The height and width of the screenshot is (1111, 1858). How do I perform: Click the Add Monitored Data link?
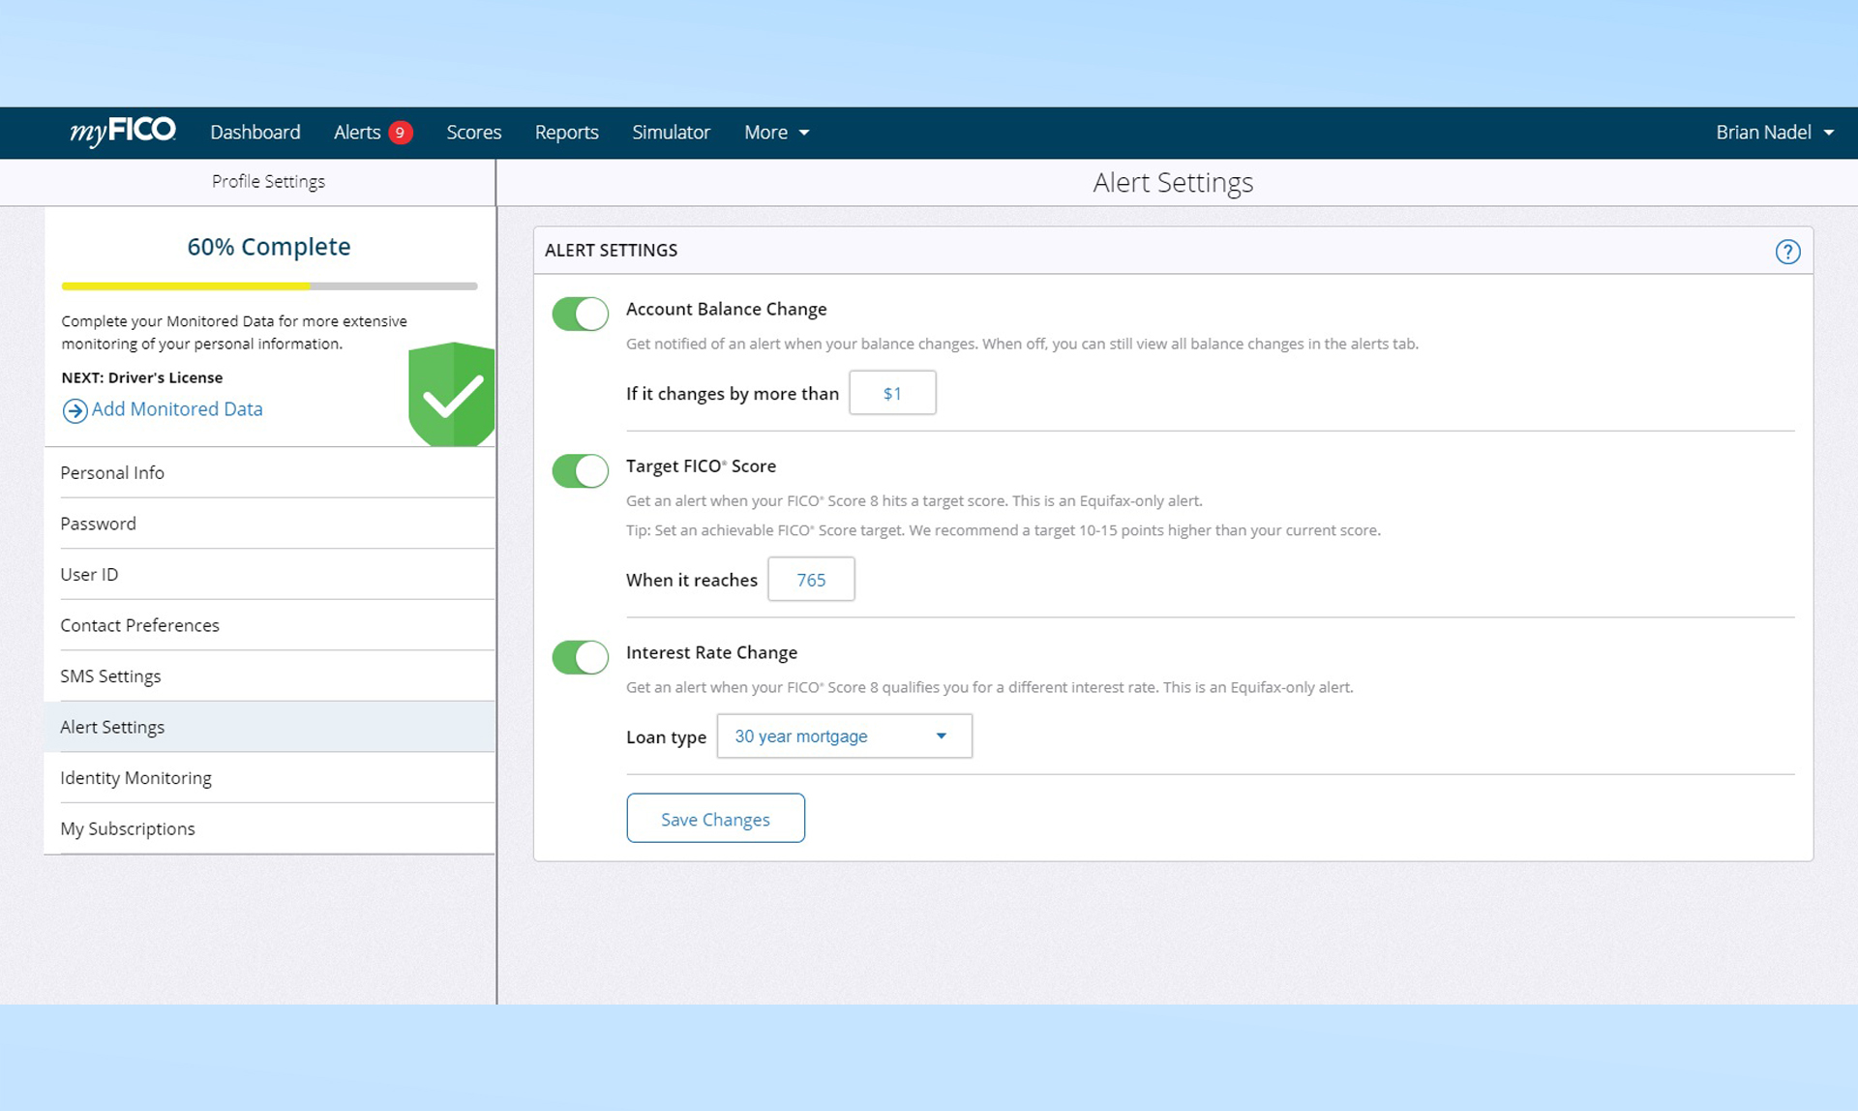pos(177,409)
